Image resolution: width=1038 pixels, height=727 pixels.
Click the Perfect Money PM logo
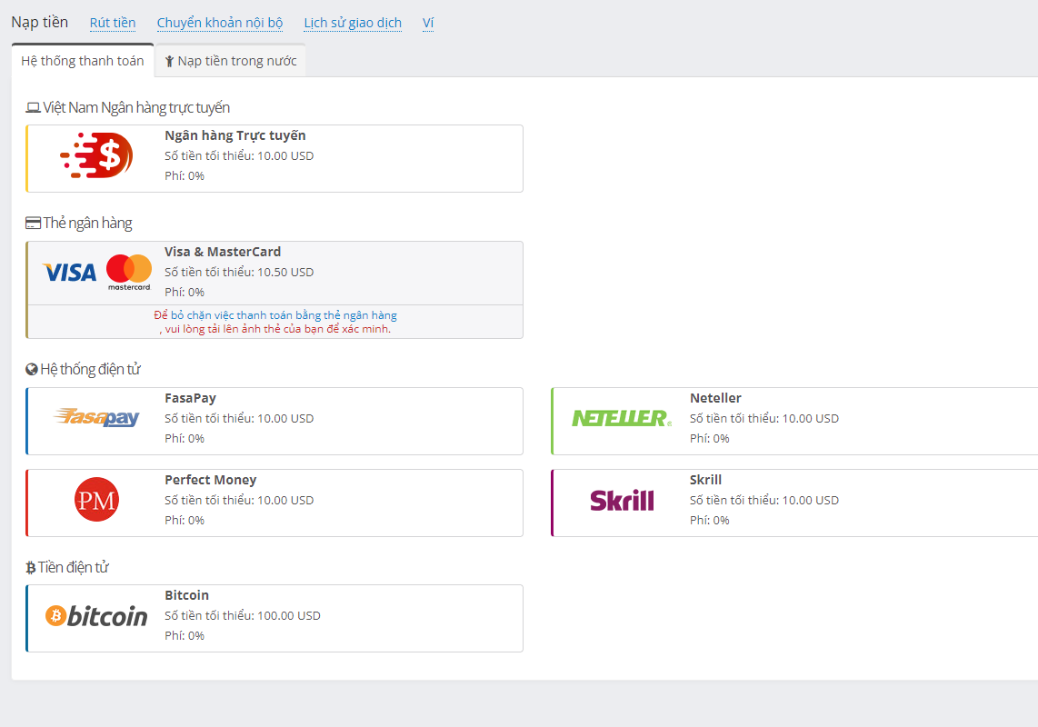click(x=96, y=499)
